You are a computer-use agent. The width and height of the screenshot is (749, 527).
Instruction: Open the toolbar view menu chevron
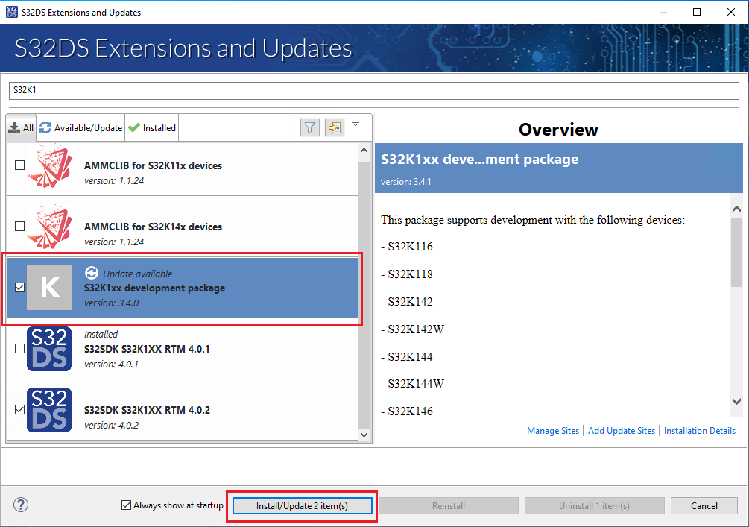click(356, 124)
